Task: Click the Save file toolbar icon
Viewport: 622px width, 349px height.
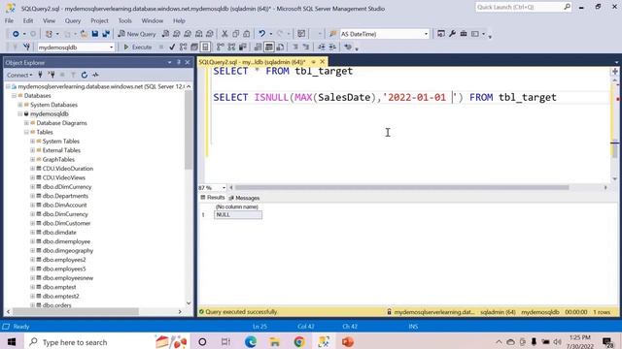Action: coord(95,34)
